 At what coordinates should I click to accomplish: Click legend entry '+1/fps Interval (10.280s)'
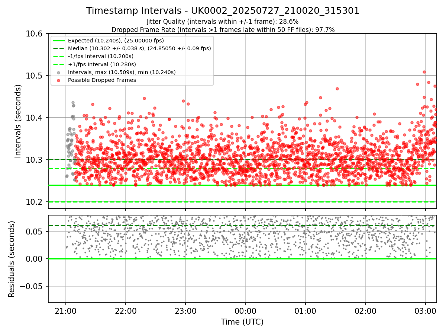click(x=101, y=64)
